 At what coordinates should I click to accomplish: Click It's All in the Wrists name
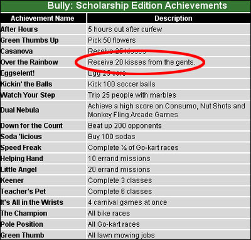(x=32, y=202)
